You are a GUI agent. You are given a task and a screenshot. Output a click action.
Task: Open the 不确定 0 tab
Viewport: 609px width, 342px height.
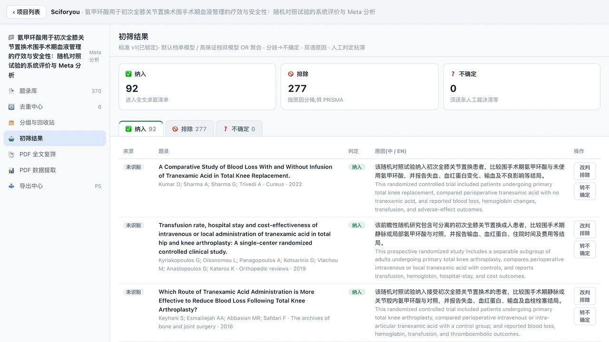[239, 129]
